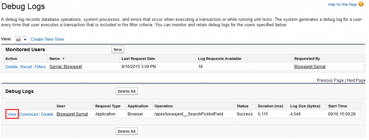Viewport: 369px width, 140px height.
Task: Go to Previous Page
Action: [x=330, y=80]
